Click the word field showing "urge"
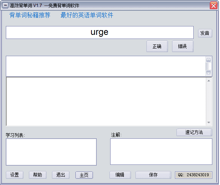The image size is (220, 185). (100, 32)
